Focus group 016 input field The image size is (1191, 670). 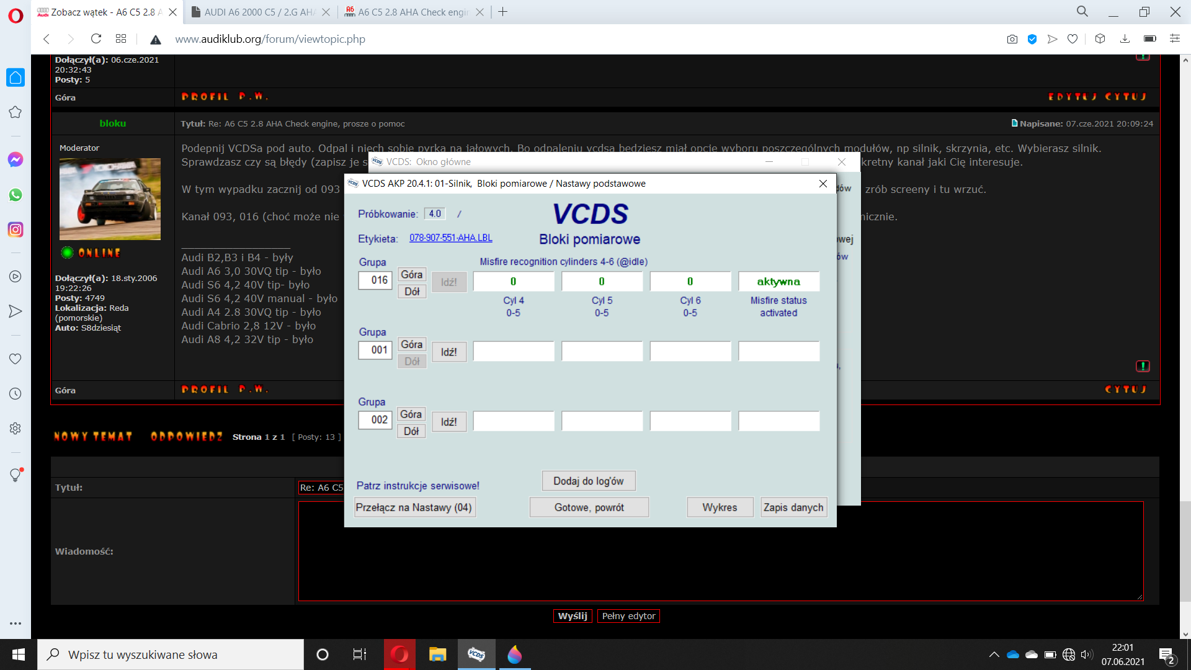(x=375, y=280)
